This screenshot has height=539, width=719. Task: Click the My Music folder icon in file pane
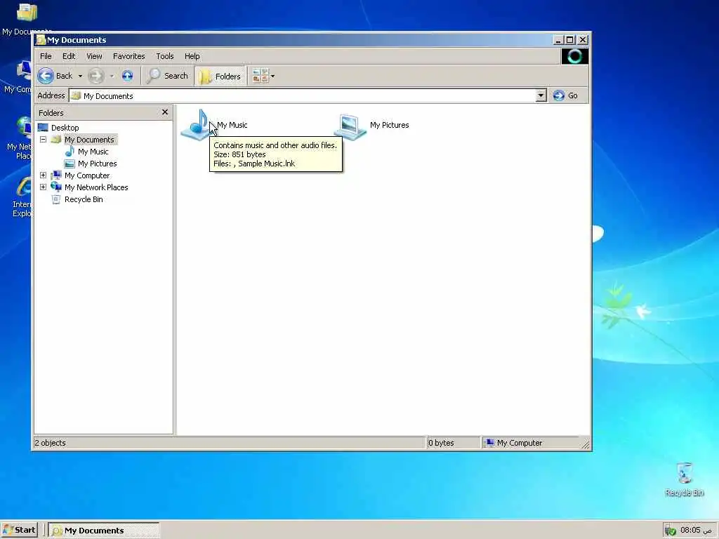click(197, 125)
